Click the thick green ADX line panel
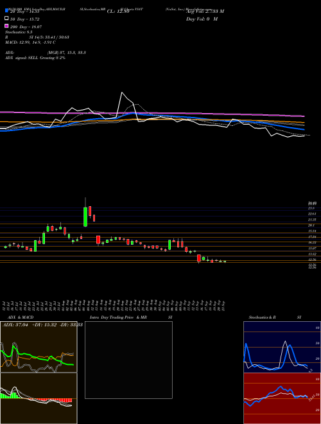This screenshot has height=424, width=321. (x=39, y=347)
